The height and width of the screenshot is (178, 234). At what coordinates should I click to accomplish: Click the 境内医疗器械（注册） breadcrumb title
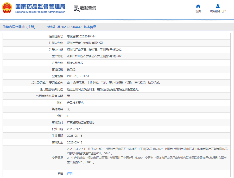(x=21, y=27)
